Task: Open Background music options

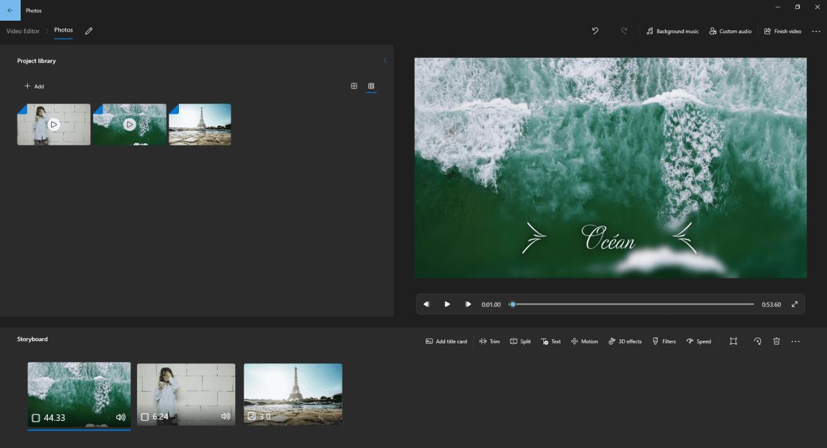Action: [673, 31]
